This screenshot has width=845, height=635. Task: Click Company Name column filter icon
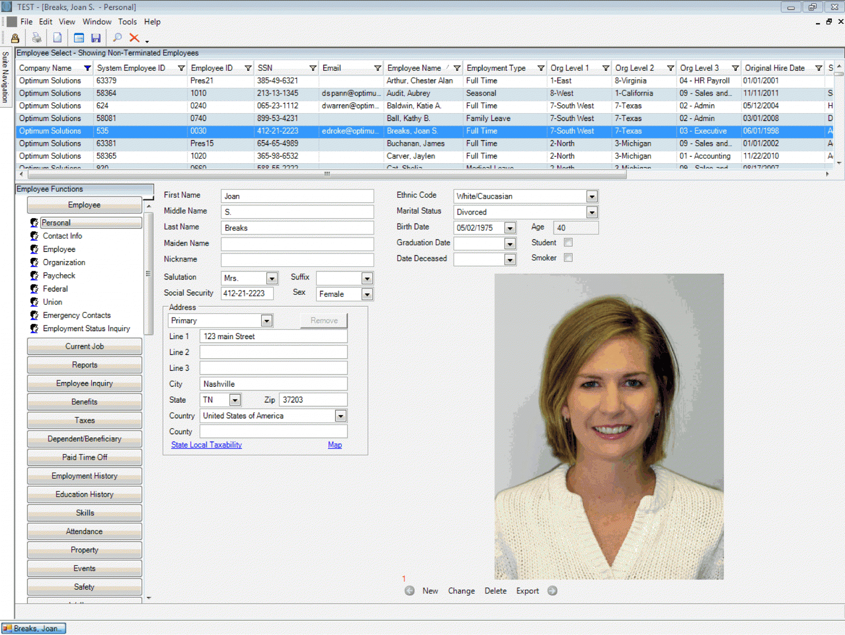(x=88, y=68)
